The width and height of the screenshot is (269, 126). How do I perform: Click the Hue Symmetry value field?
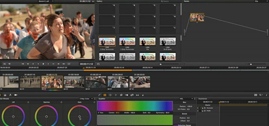pos(168,113)
